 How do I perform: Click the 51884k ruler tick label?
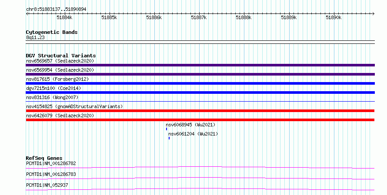point(64,17)
